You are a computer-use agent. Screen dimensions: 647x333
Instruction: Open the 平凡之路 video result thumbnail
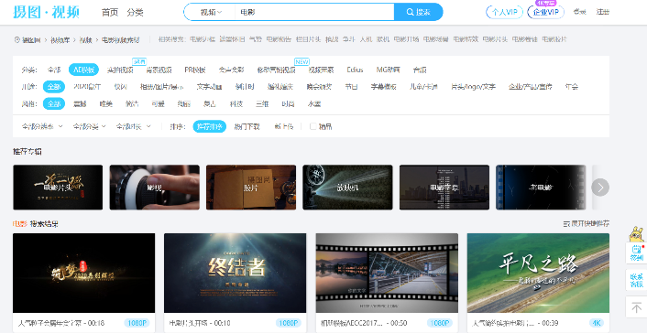click(x=538, y=273)
